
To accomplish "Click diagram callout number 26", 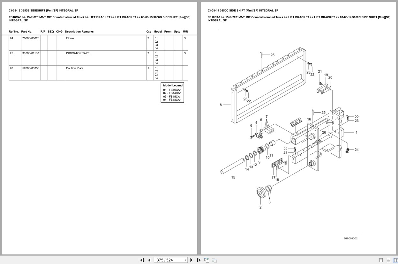I will click(x=324, y=132).
